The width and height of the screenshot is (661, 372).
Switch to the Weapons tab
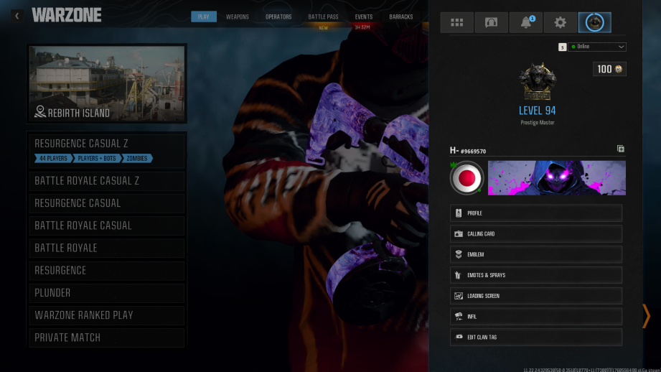tap(238, 17)
